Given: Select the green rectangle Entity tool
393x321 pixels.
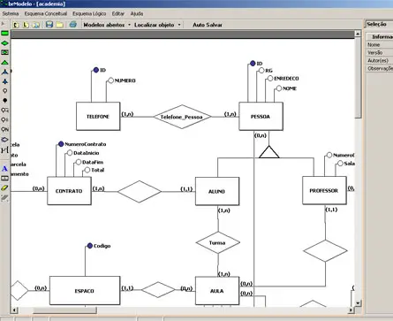Looking at the screenshot, I should (x=5, y=34).
